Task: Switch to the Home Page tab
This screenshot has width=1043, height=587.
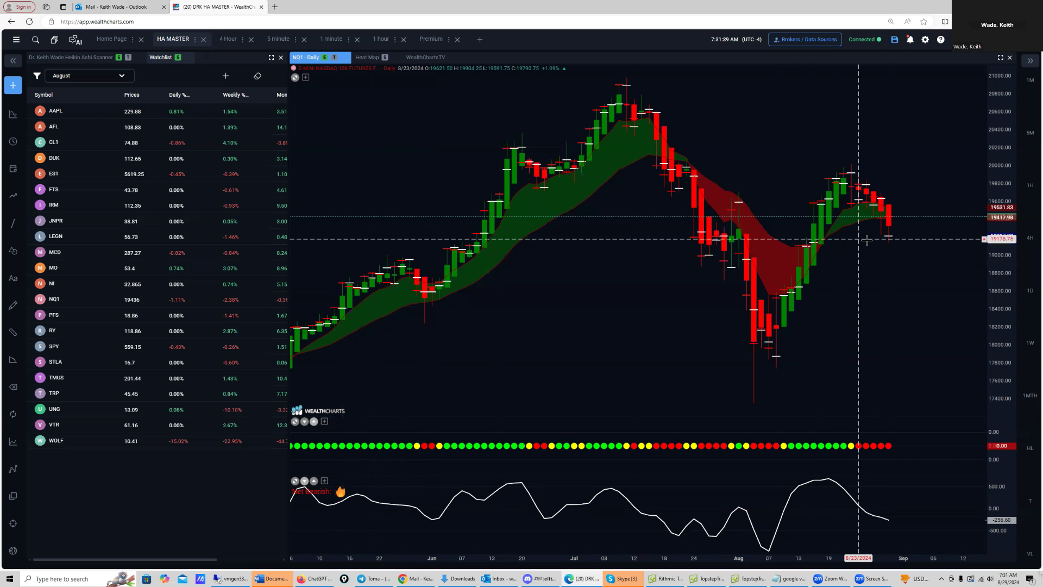Action: (x=111, y=39)
